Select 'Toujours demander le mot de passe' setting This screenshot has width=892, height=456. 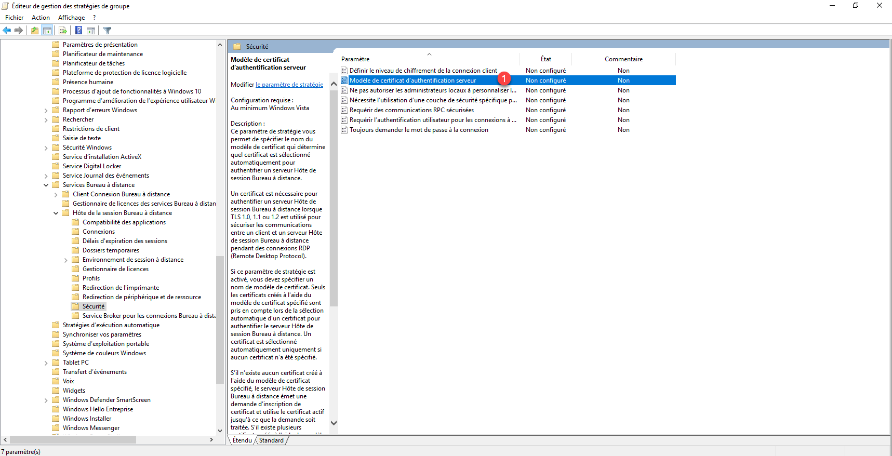pyautogui.click(x=419, y=130)
